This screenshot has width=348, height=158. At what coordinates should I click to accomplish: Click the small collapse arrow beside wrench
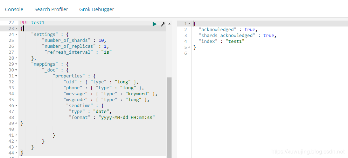pos(169,24)
